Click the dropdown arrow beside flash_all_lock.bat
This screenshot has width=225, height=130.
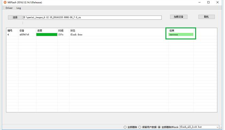tap(218, 127)
